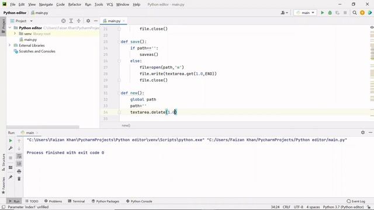Collapse the Python editor root folder
The width and height of the screenshot is (374, 210).
(10, 28)
